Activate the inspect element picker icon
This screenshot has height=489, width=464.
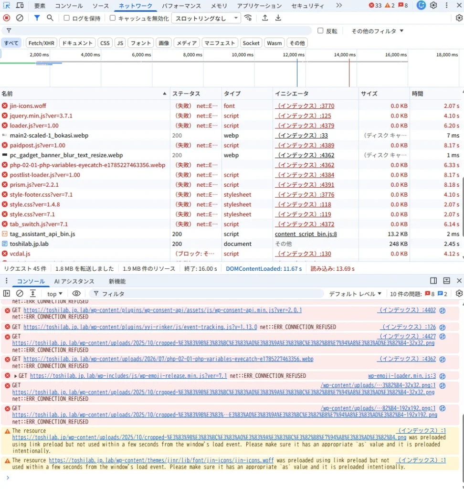point(7,5)
